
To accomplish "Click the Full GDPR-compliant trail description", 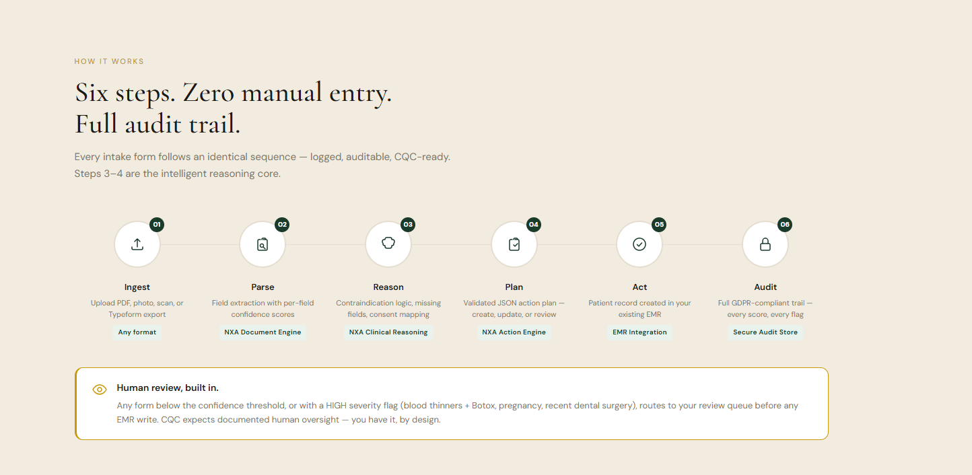I will click(765, 309).
